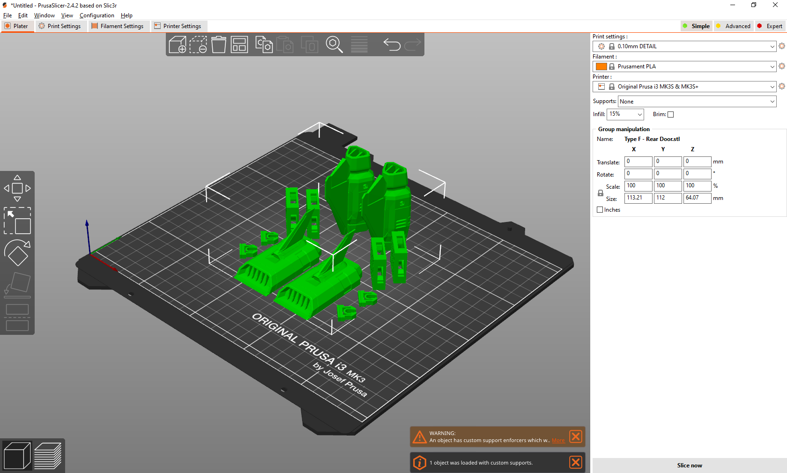
Task: Click the Scale Z input field
Action: pyautogui.click(x=698, y=186)
